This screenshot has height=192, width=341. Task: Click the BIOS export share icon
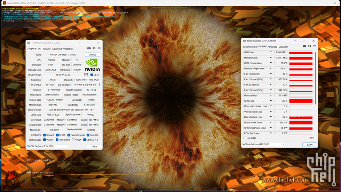[x=86, y=75]
